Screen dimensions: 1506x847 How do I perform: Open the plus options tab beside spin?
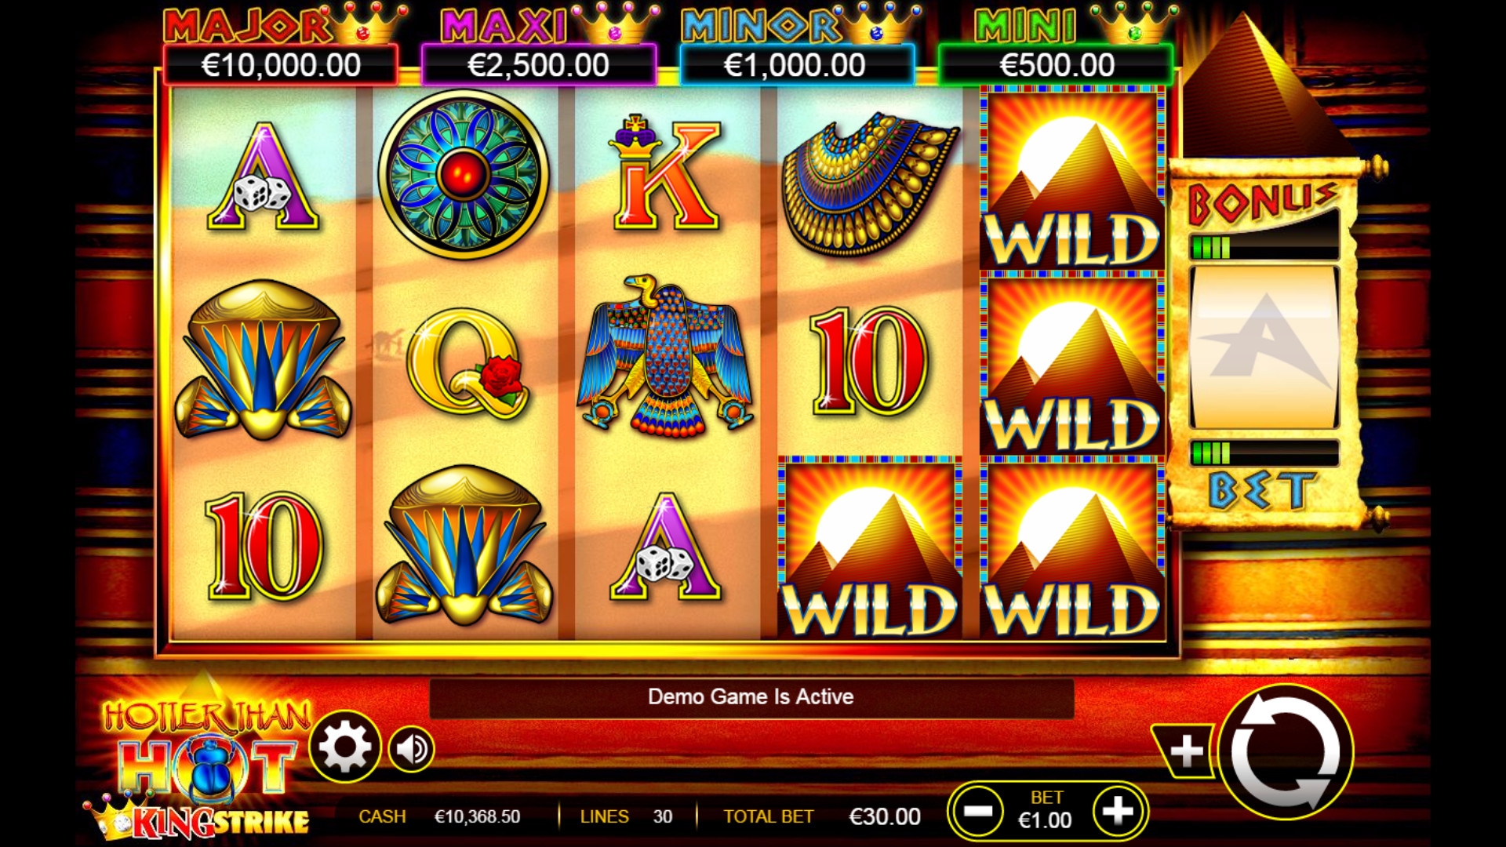(1184, 751)
